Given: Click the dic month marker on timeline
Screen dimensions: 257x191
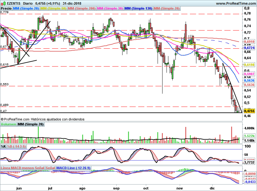Looking at the screenshot, I should click(x=212, y=188).
